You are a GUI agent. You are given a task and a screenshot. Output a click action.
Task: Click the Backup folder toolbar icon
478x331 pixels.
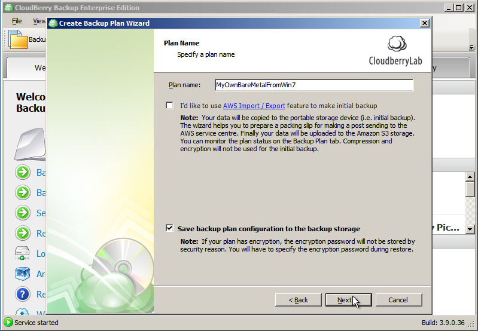[x=18, y=39]
